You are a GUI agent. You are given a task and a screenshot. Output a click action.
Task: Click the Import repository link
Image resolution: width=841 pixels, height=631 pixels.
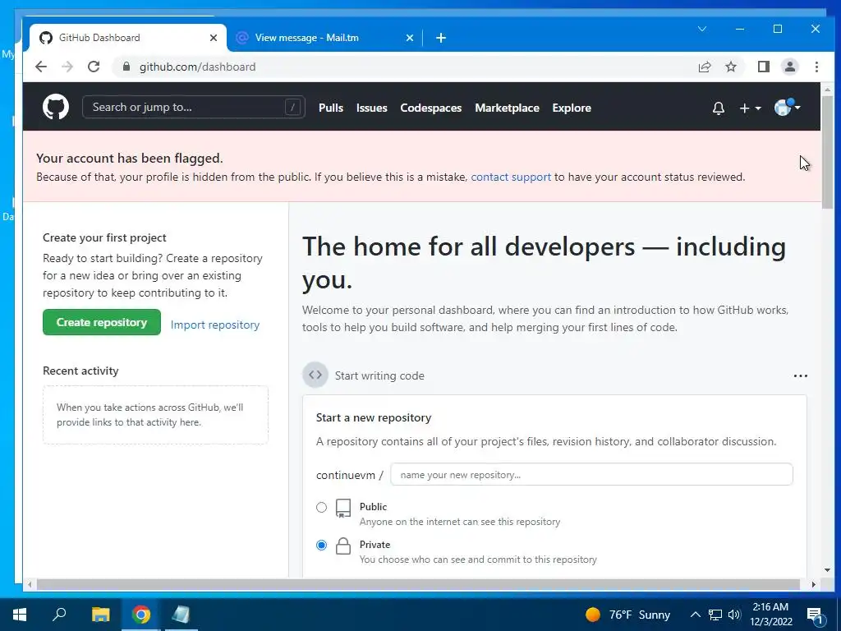coord(215,325)
